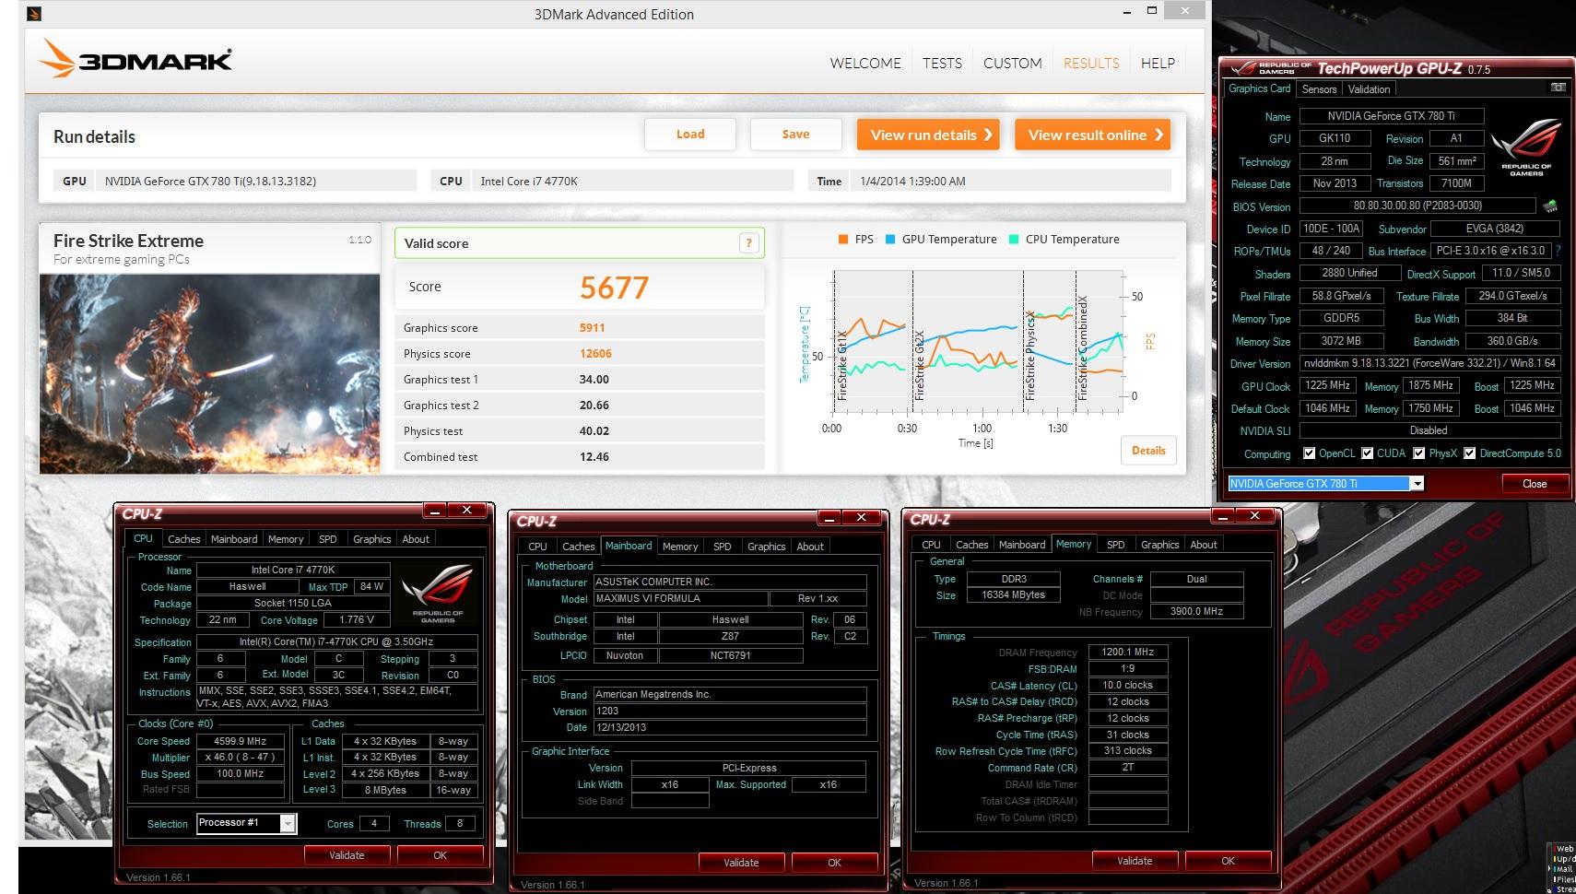Viewport: 1576px width, 894px height.
Task: Click the BIOS save chip icon in GPU-Z
Action: click(x=1551, y=206)
